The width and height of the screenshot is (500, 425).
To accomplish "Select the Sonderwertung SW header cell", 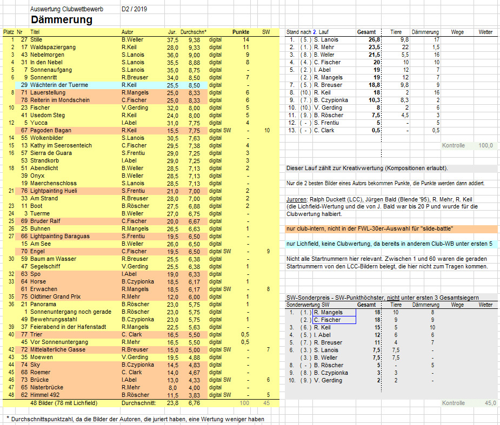I will [x=307, y=305].
